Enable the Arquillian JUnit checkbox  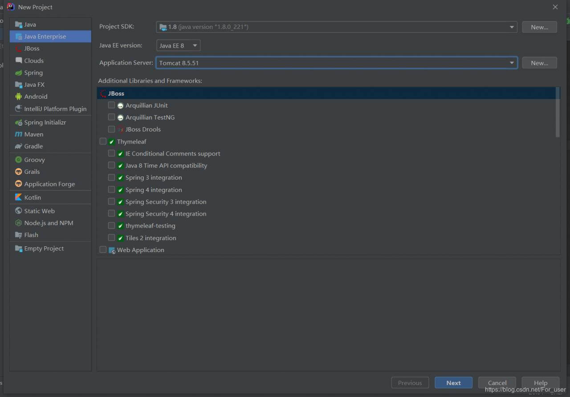click(x=111, y=105)
